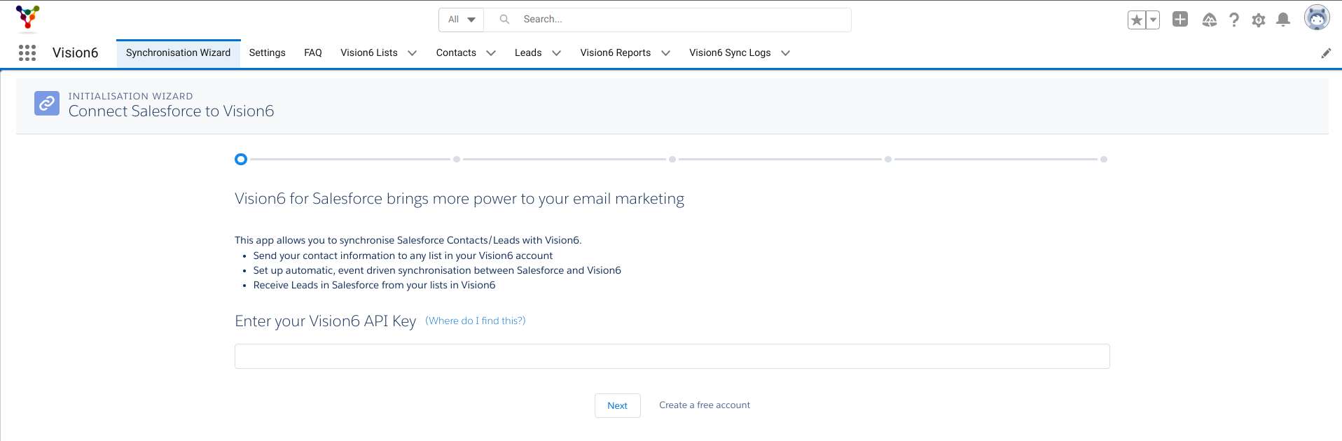
Task: Open the Notifications bell
Action: pyautogui.click(x=1283, y=20)
